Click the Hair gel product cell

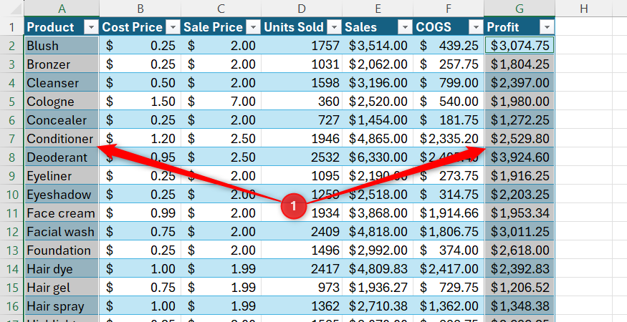62,287
